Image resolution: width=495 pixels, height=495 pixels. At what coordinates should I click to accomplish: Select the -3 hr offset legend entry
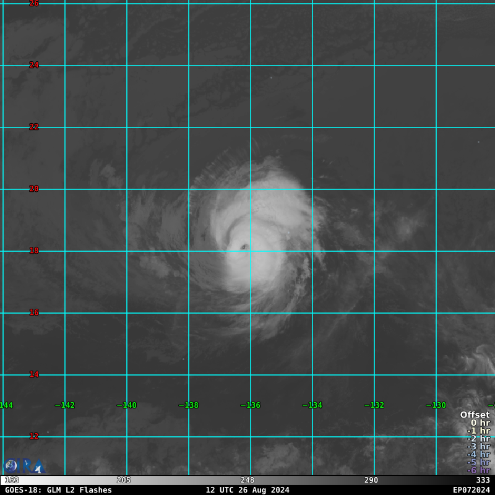(478, 446)
